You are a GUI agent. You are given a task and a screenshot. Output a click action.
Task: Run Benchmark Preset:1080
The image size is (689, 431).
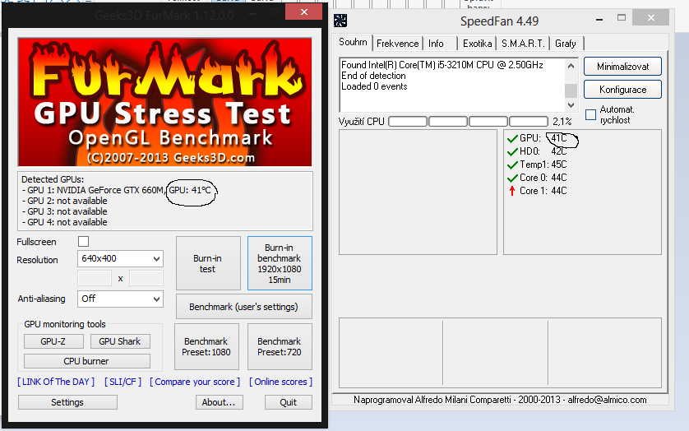[x=206, y=346]
